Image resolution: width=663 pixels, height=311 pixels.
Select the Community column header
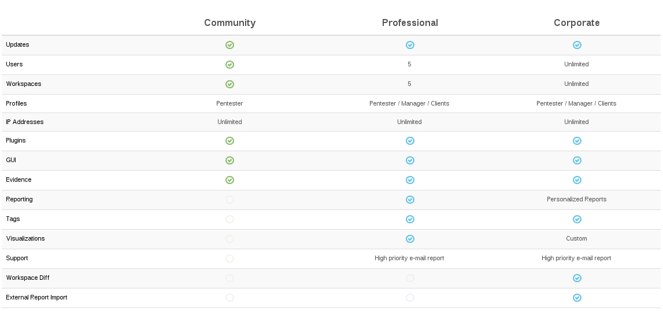pos(229,23)
